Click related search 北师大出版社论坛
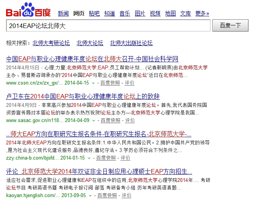Viewport: 256px width, 202px height. pyautogui.click(x=131, y=43)
